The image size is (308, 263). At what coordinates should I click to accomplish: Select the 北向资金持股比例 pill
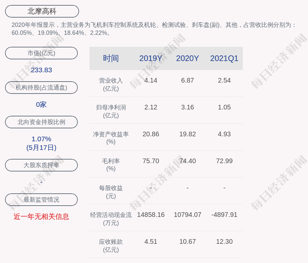click(41, 122)
